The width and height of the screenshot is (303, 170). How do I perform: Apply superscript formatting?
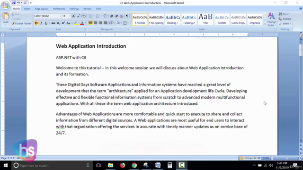pos(63,23)
